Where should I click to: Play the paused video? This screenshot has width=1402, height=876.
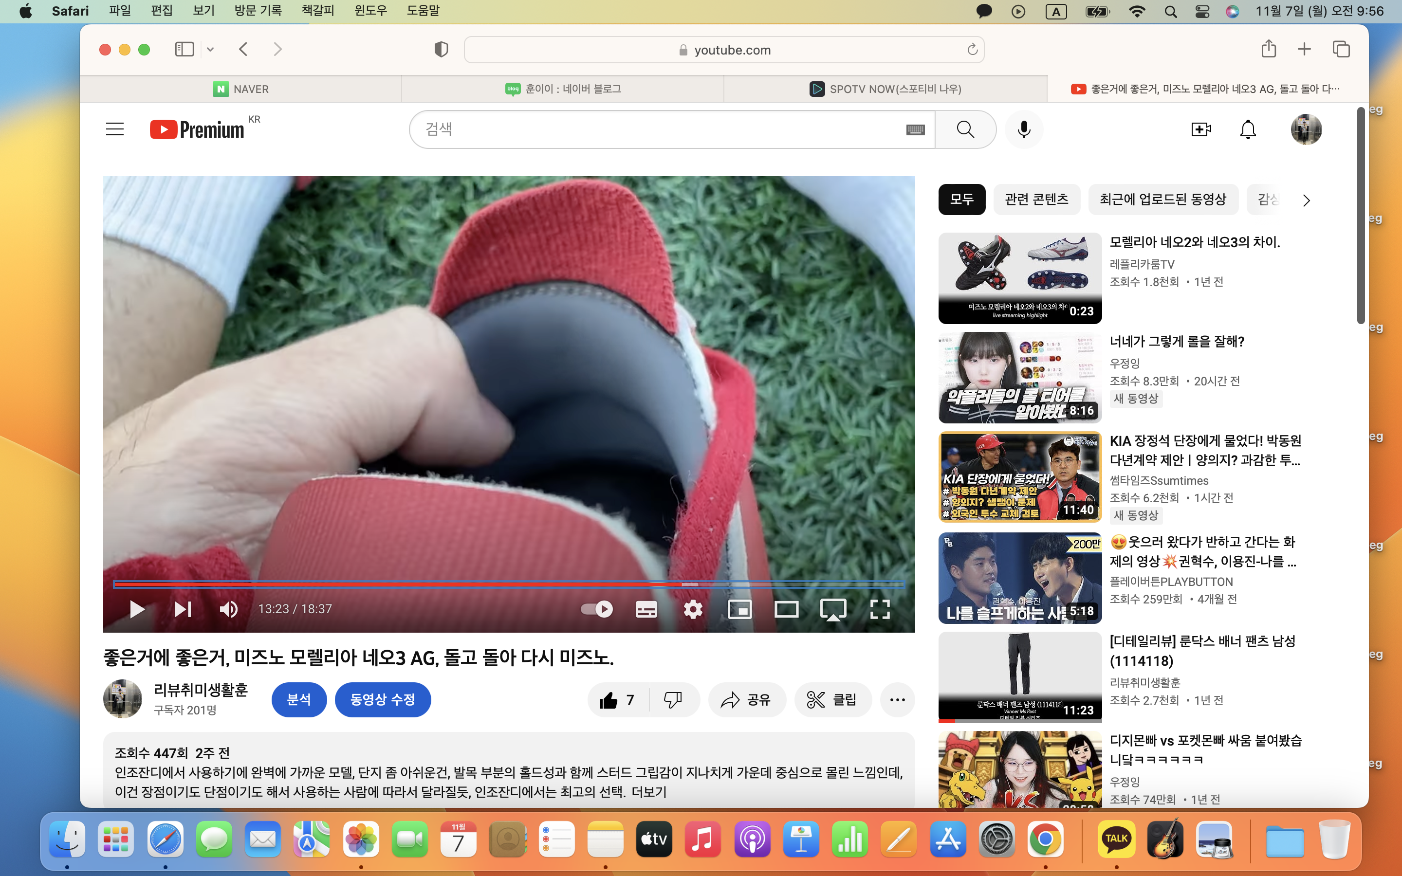tap(137, 609)
